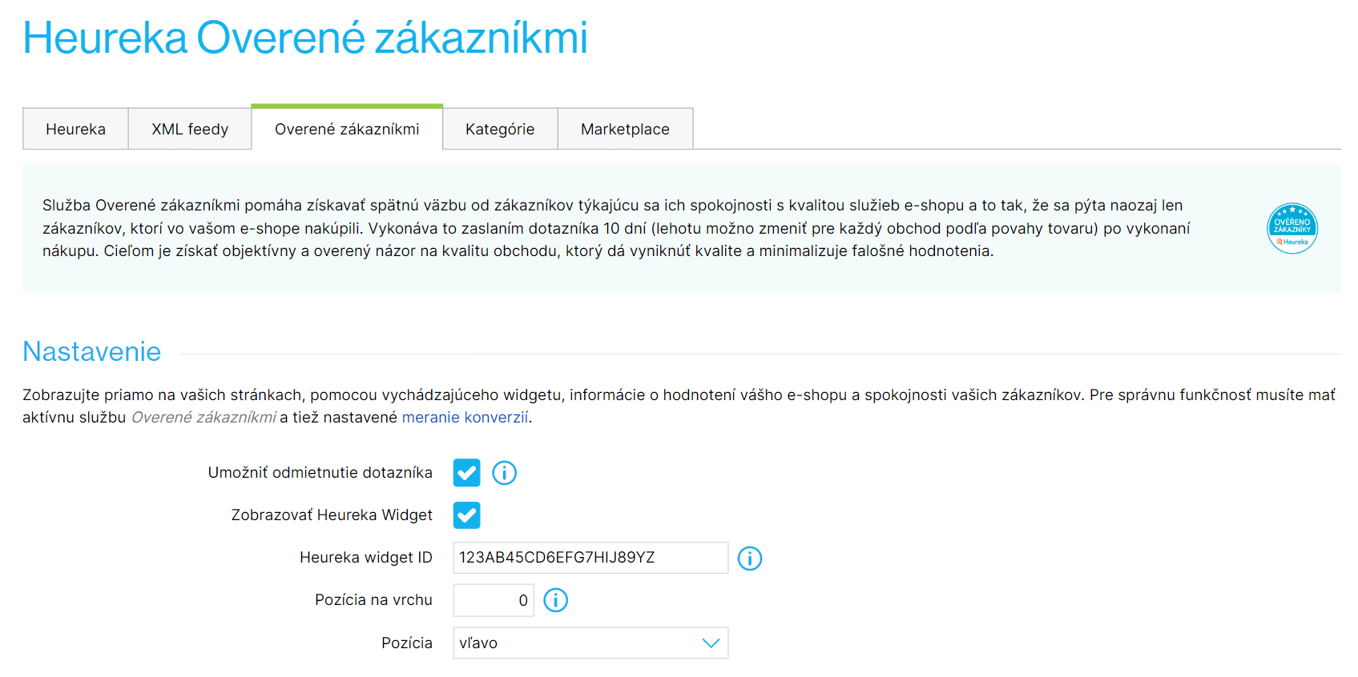The image size is (1358, 677).
Task: Click the Pozícia na vrchu label
Action: click(373, 600)
